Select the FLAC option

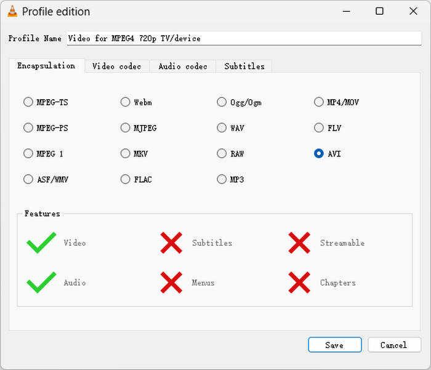pyautogui.click(x=136, y=179)
